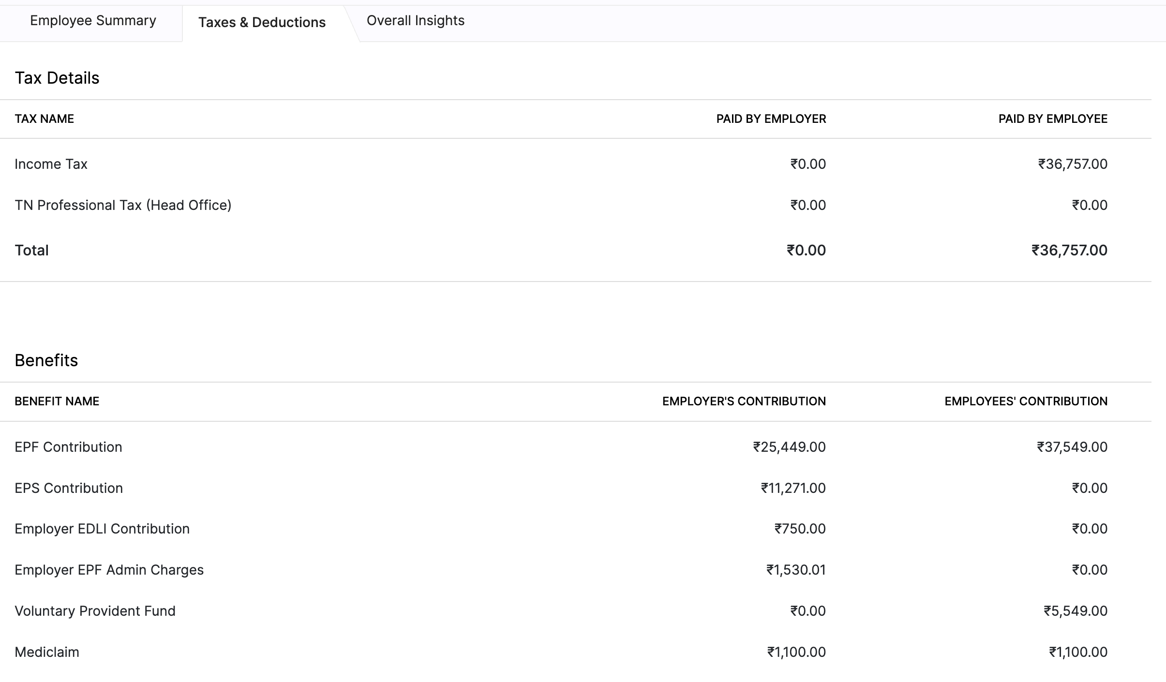The width and height of the screenshot is (1166, 682).
Task: Click the Mediclaim benefit row label
Action: click(x=47, y=652)
